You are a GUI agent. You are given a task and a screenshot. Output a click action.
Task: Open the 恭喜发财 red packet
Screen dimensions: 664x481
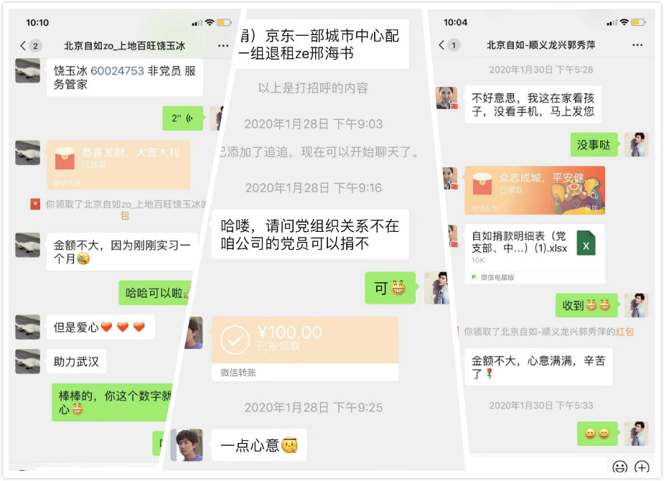click(x=118, y=164)
